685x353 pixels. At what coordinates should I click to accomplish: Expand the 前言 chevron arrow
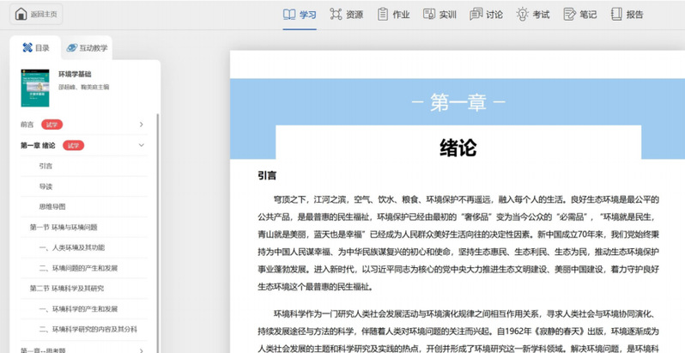click(x=141, y=125)
